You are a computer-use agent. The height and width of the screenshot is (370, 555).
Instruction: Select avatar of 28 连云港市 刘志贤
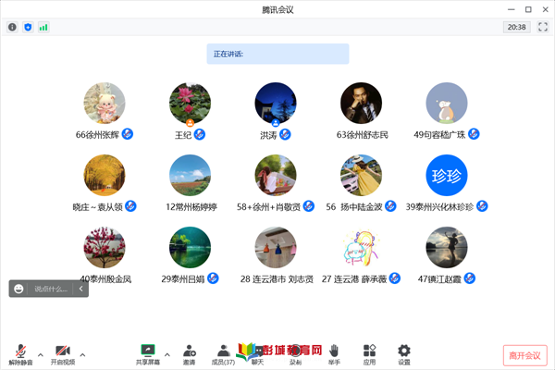pos(276,248)
